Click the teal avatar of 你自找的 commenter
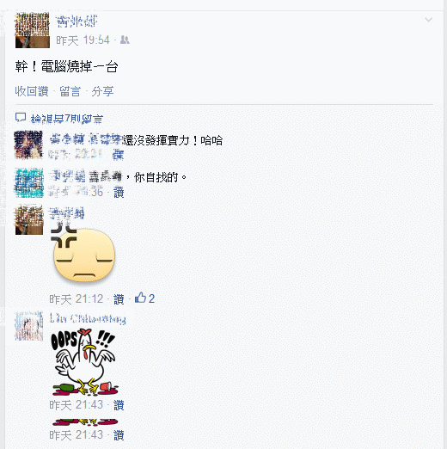447x449 pixels. click(x=29, y=182)
